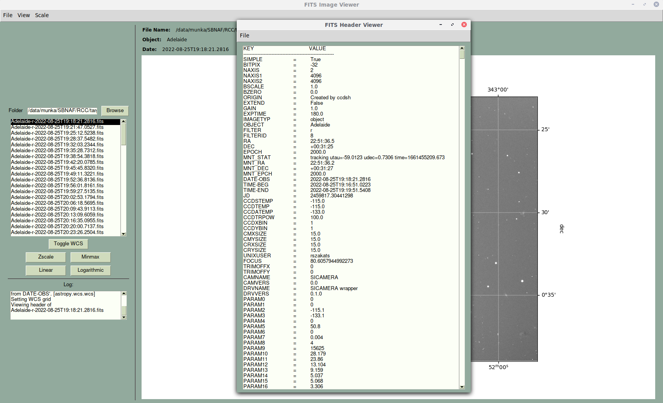Click log panel scroll-down arrow
This screenshot has height=403, width=663.
pyautogui.click(x=124, y=317)
